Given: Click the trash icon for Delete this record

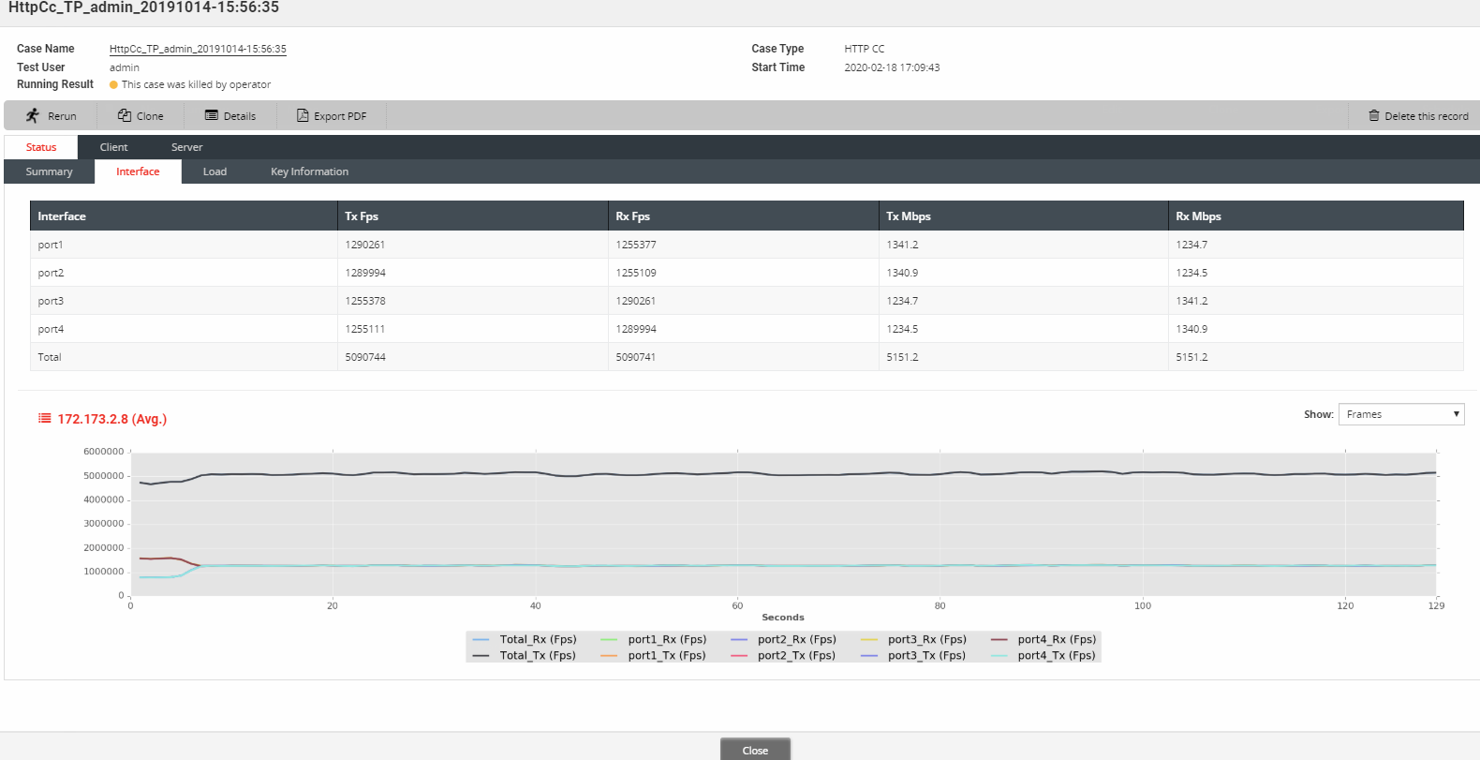Looking at the screenshot, I should [x=1374, y=115].
